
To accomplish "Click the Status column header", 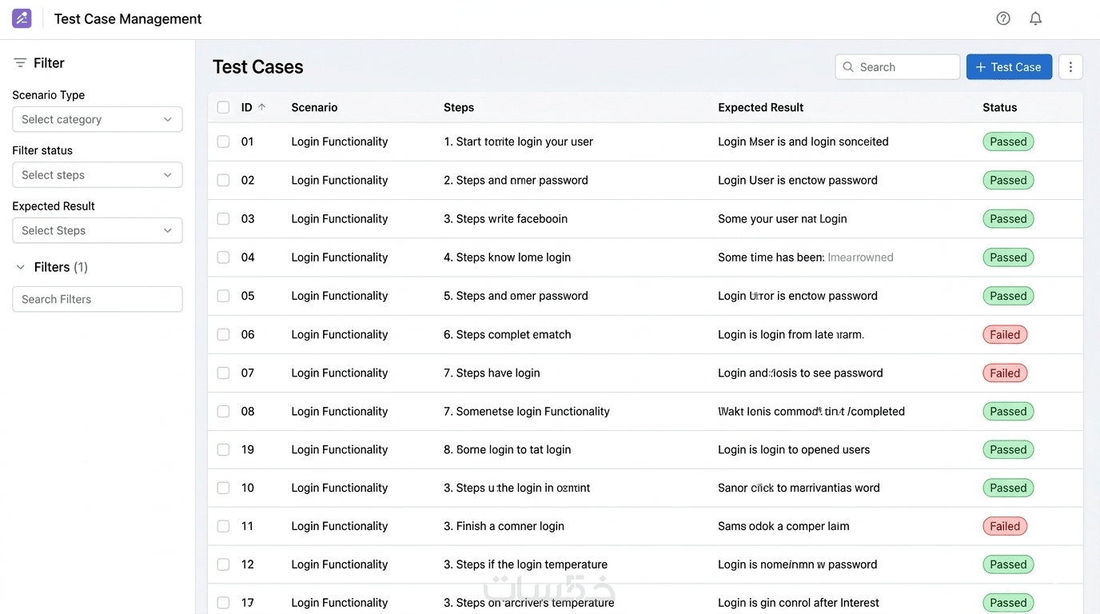I will pos(999,107).
